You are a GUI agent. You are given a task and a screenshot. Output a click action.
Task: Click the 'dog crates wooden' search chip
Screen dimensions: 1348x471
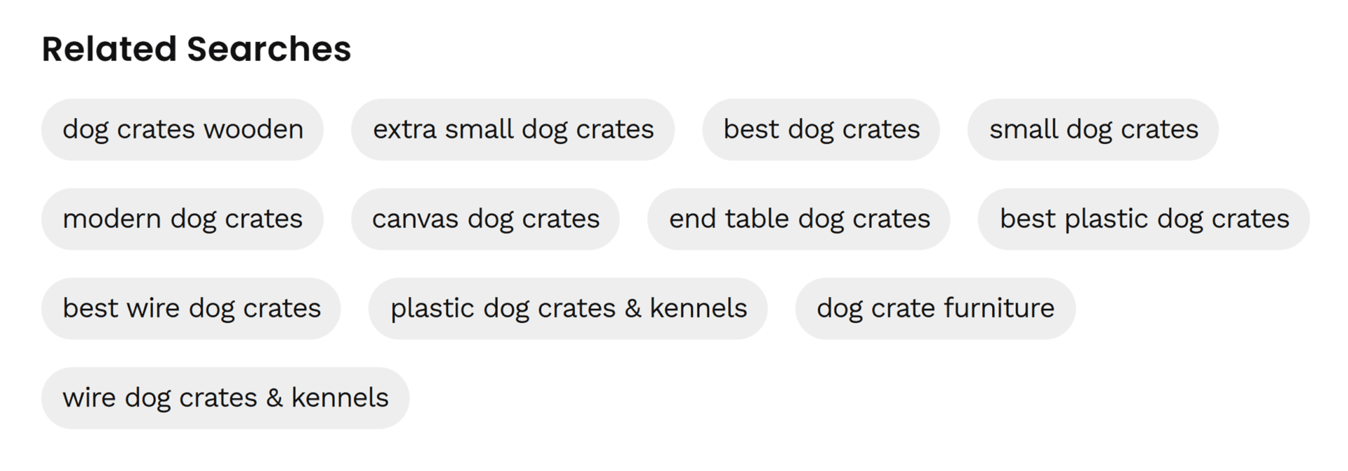tap(183, 130)
